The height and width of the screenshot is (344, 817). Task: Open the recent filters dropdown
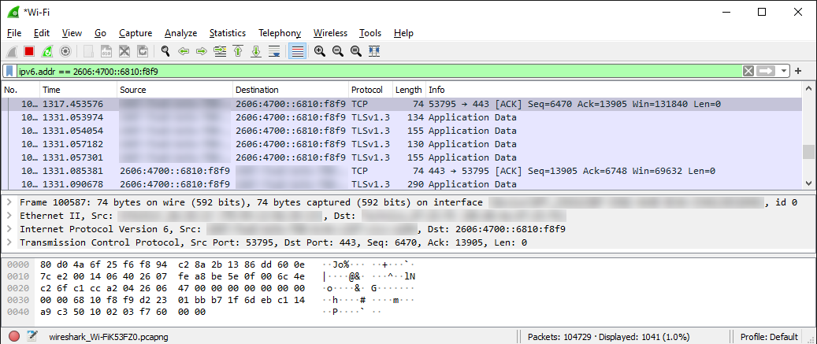[784, 72]
